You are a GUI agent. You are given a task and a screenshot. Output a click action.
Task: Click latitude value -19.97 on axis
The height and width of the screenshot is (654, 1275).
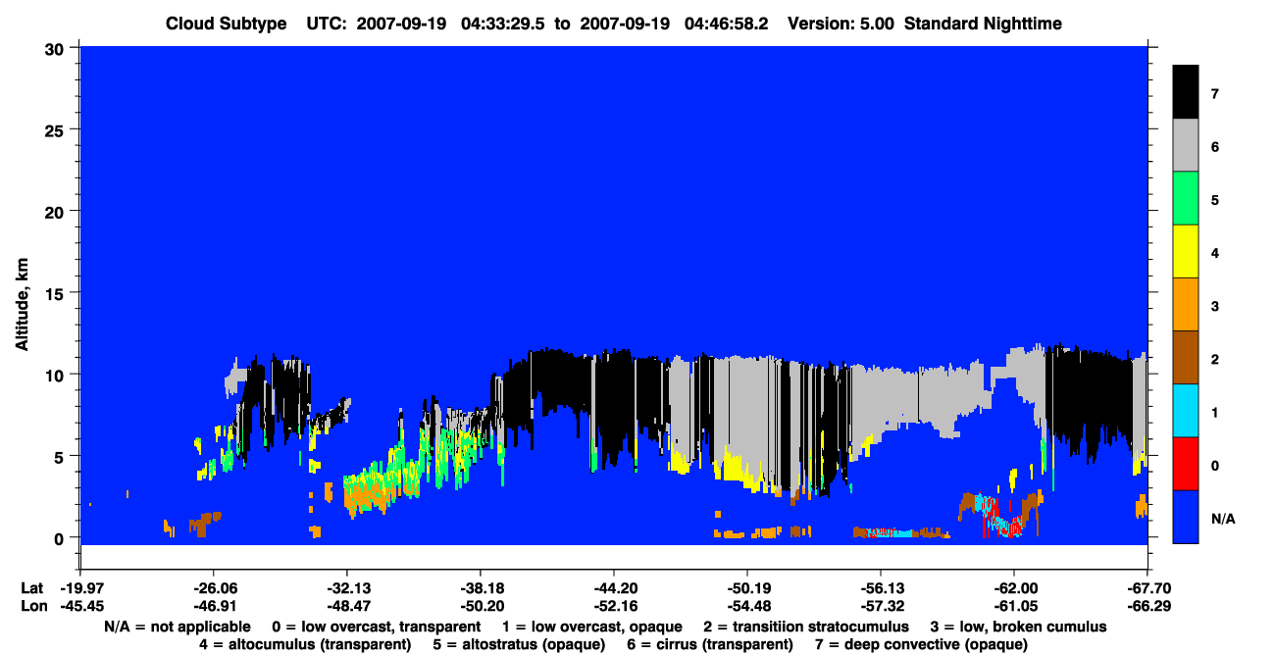pos(79,588)
